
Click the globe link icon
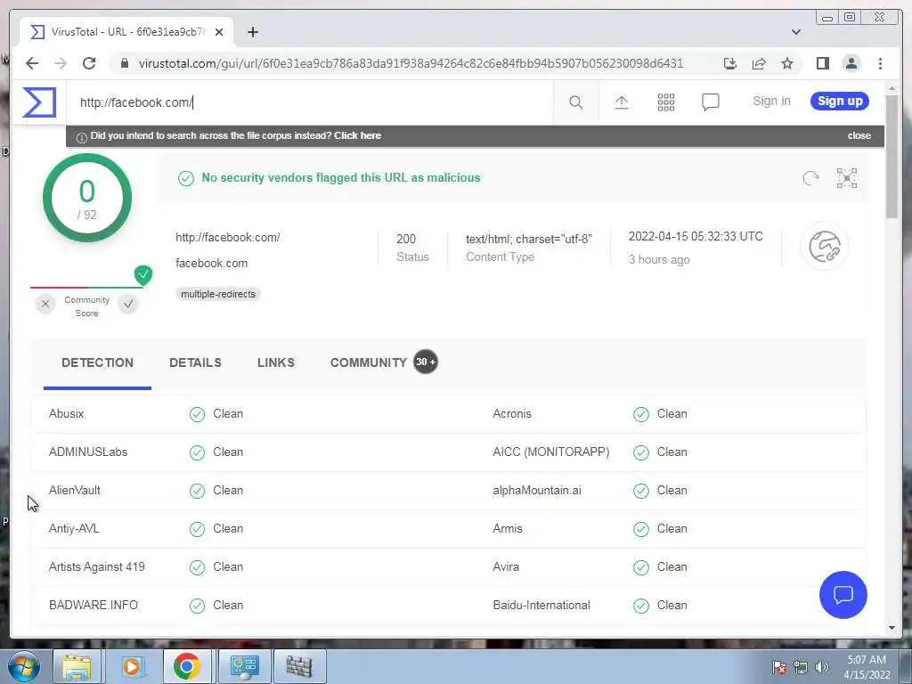tap(824, 246)
